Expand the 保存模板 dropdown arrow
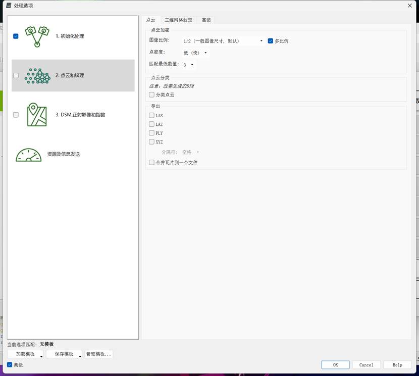This screenshot has width=419, height=376. [x=80, y=356]
